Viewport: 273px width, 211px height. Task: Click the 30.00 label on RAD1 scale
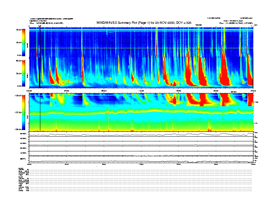pyautogui.click(x=19, y=73)
